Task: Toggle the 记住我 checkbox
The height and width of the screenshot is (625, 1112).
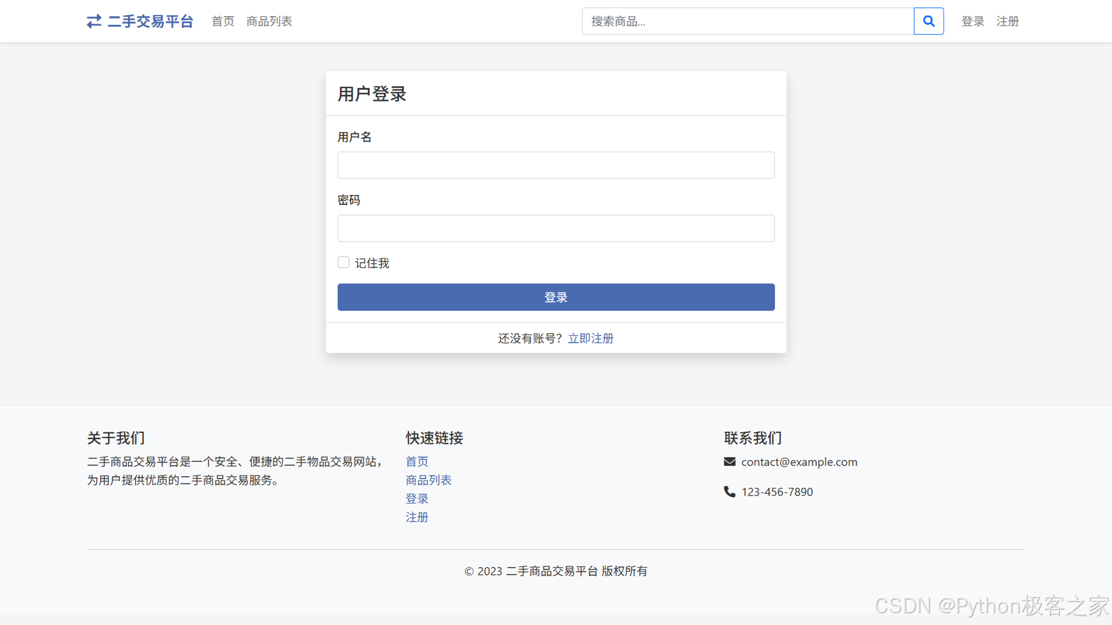Action: click(x=343, y=262)
